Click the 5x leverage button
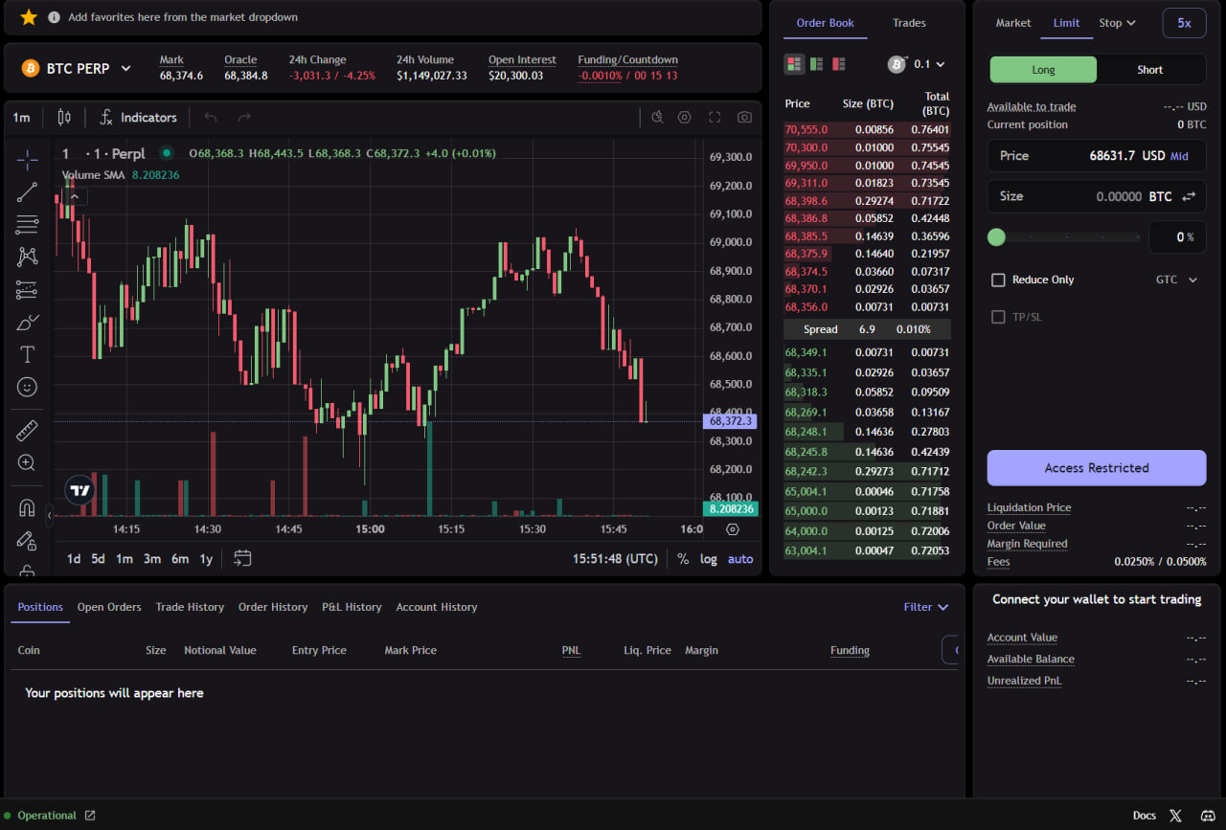Viewport: 1226px width, 830px height. [x=1184, y=23]
